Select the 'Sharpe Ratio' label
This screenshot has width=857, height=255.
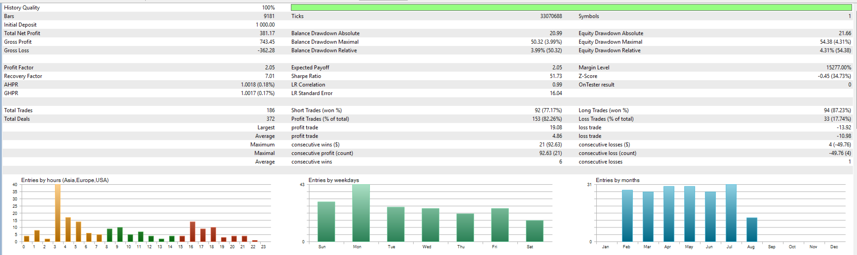click(x=306, y=76)
